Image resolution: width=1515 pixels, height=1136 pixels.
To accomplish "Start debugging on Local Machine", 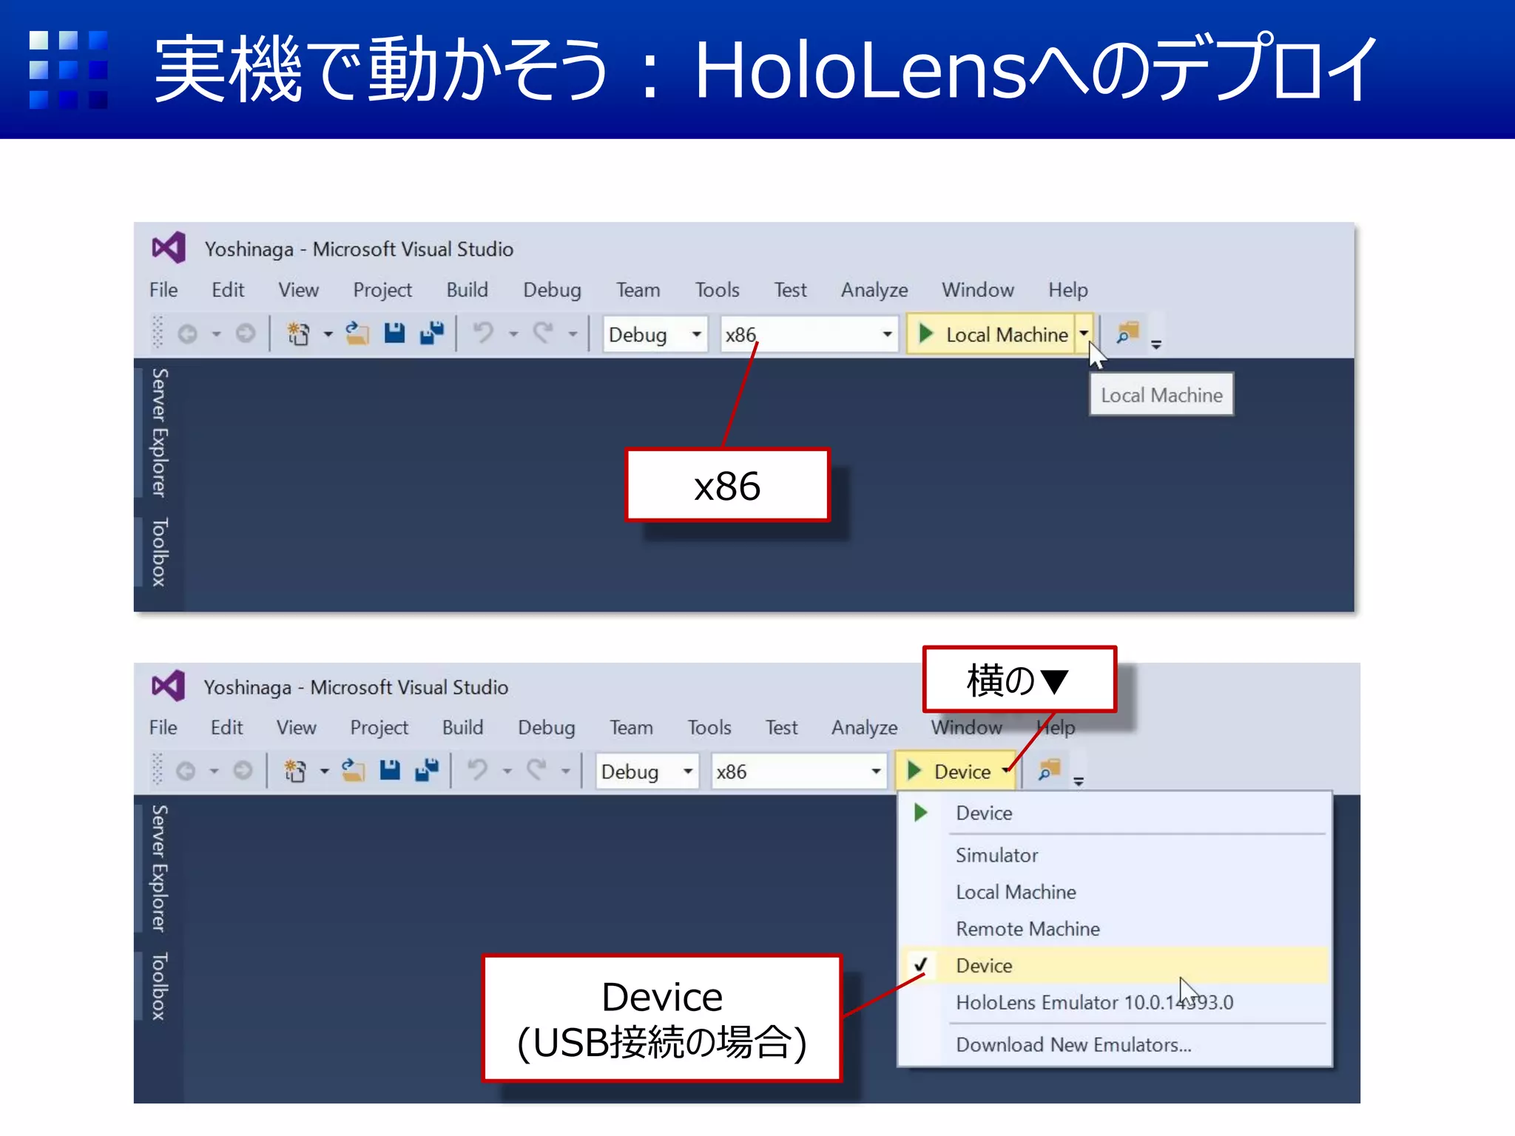I will pyautogui.click(x=991, y=334).
